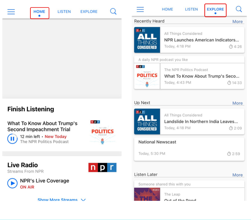Select HOME tab on the left screen
Image resolution: width=251 pixels, height=220 pixels.
click(x=39, y=12)
